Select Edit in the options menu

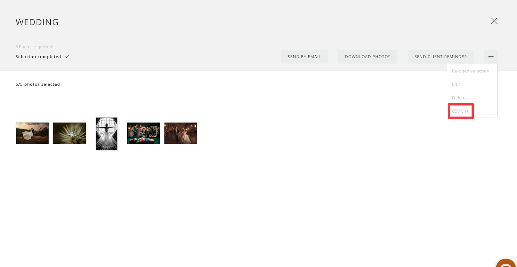[456, 84]
